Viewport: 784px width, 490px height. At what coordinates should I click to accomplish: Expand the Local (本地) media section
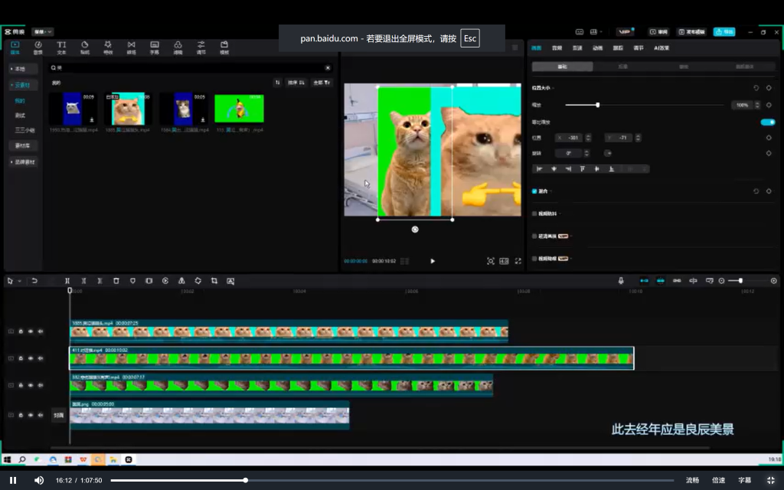click(x=19, y=69)
